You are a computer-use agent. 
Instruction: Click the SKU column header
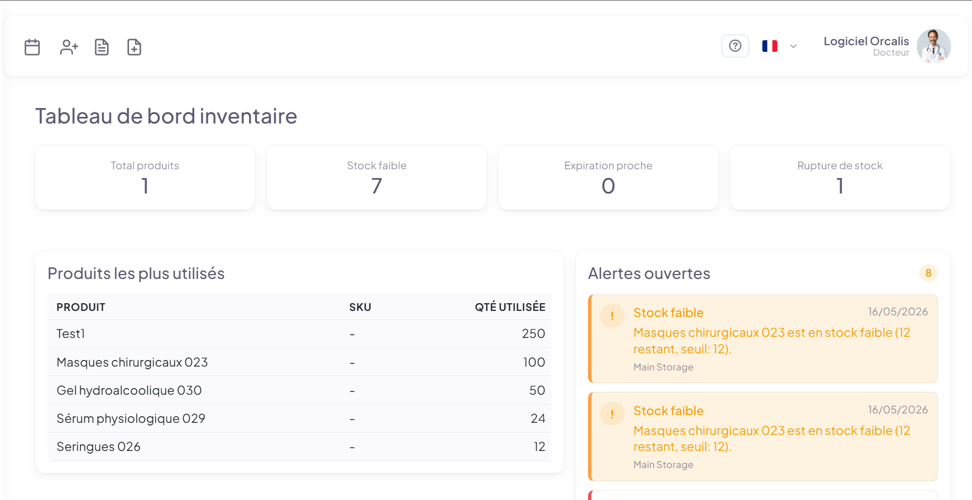pos(360,307)
